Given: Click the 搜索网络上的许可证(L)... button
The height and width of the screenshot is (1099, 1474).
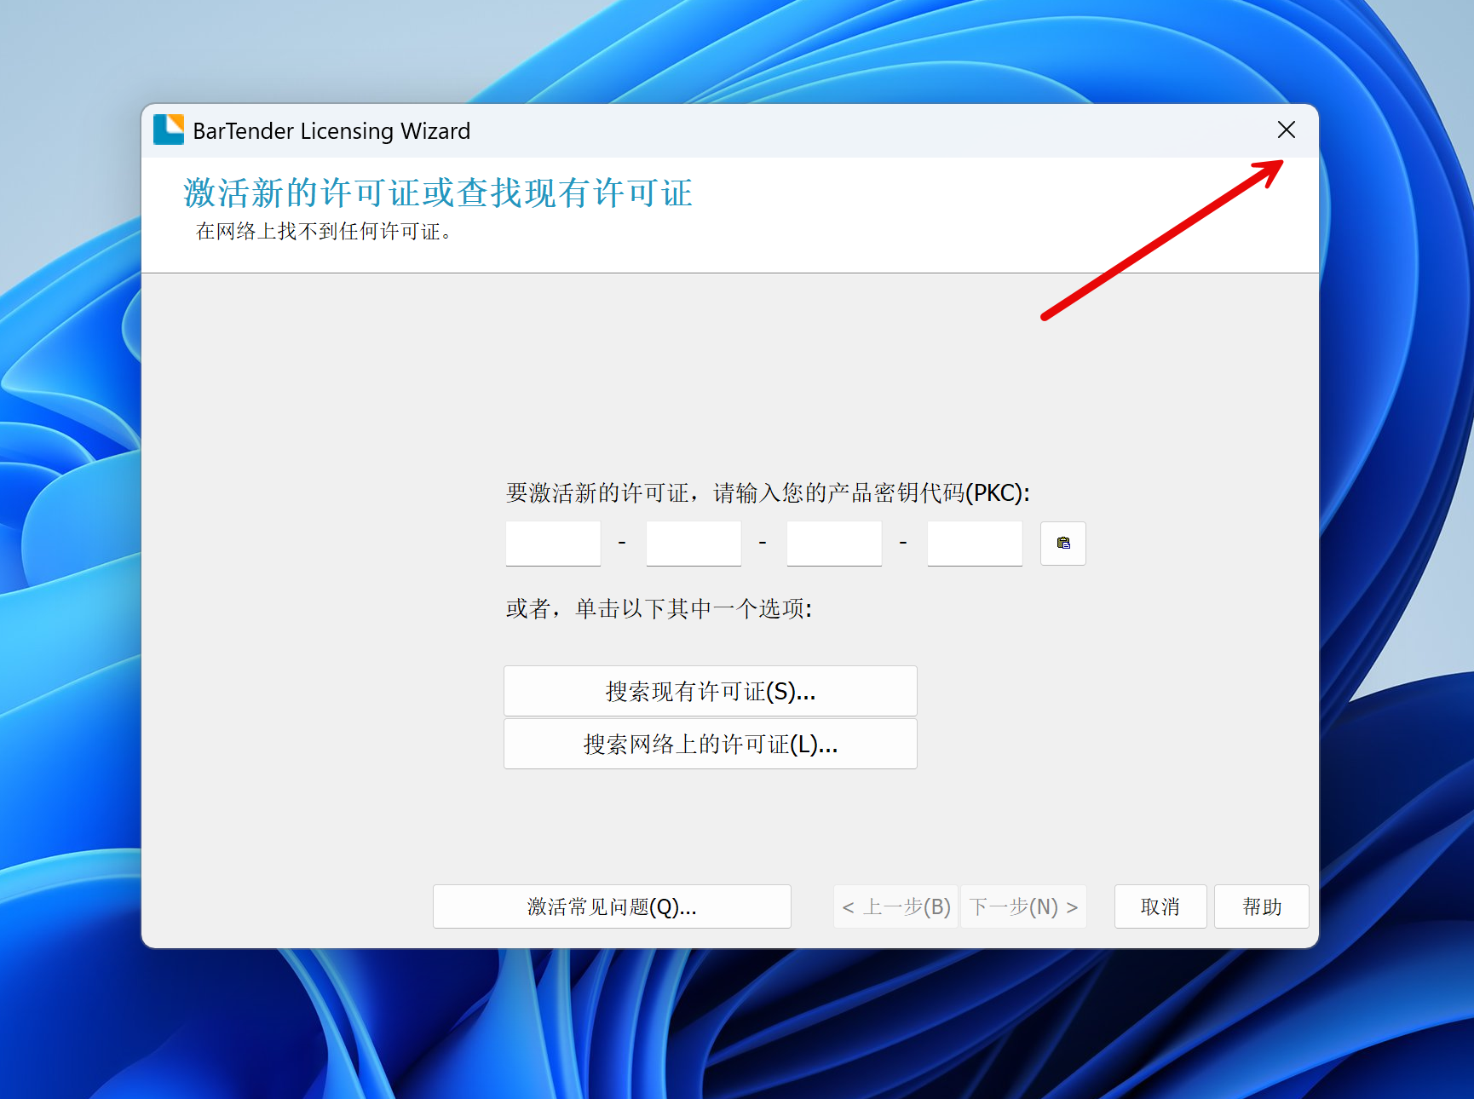Looking at the screenshot, I should [x=710, y=744].
